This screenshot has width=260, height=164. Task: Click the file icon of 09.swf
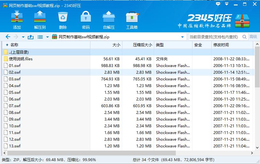(x=6, y=119)
